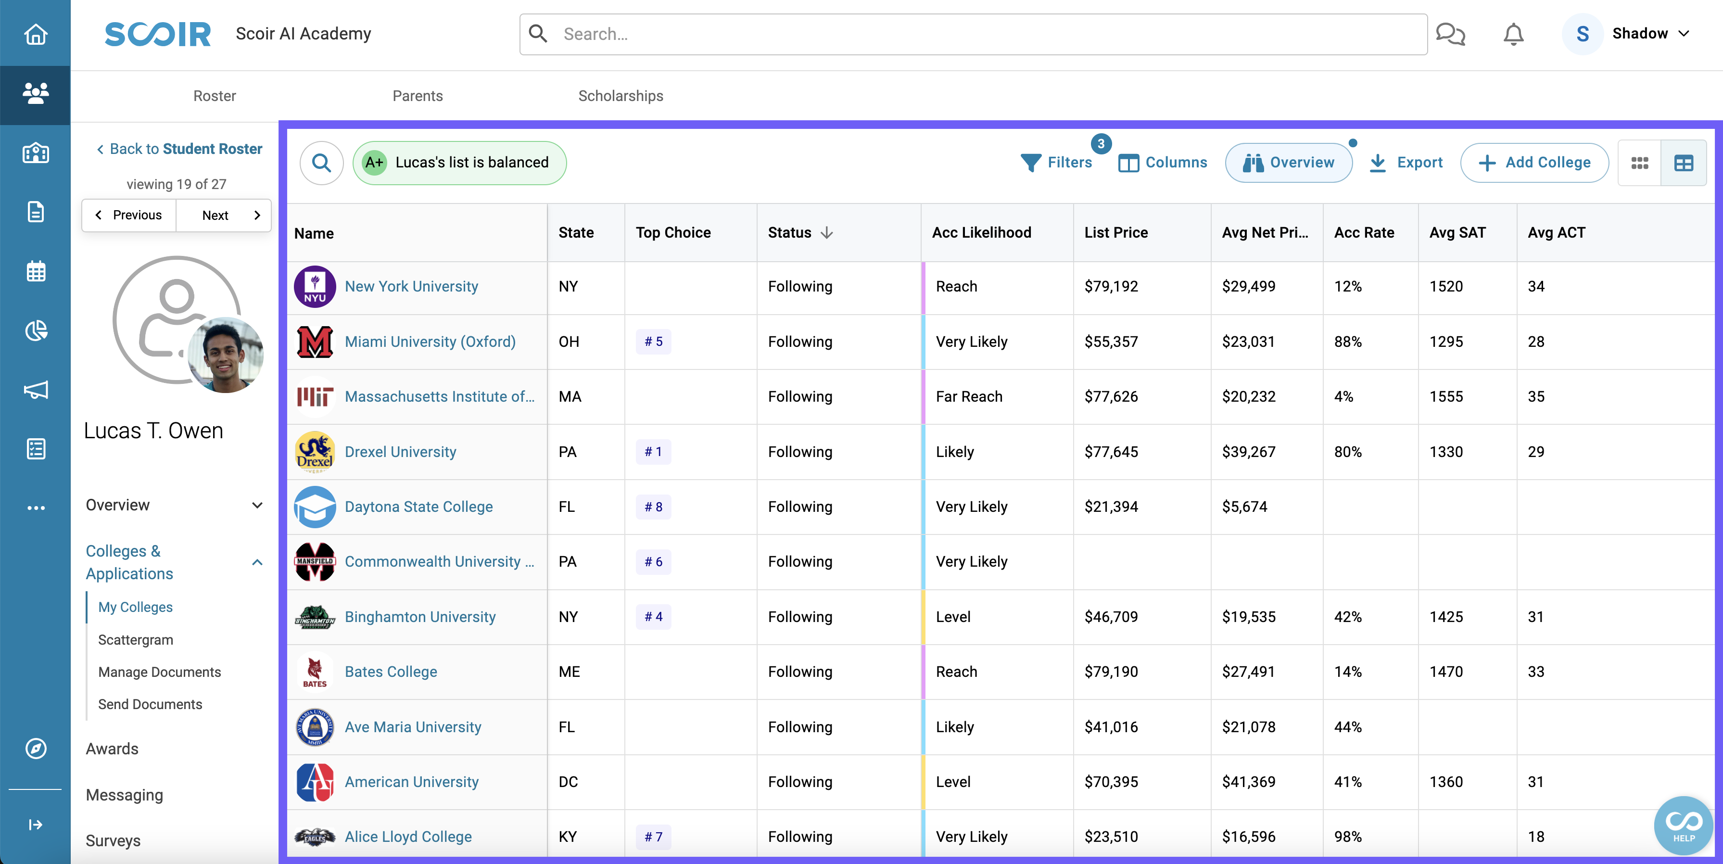
Task: Open My Colleges menu item
Action: click(x=135, y=607)
